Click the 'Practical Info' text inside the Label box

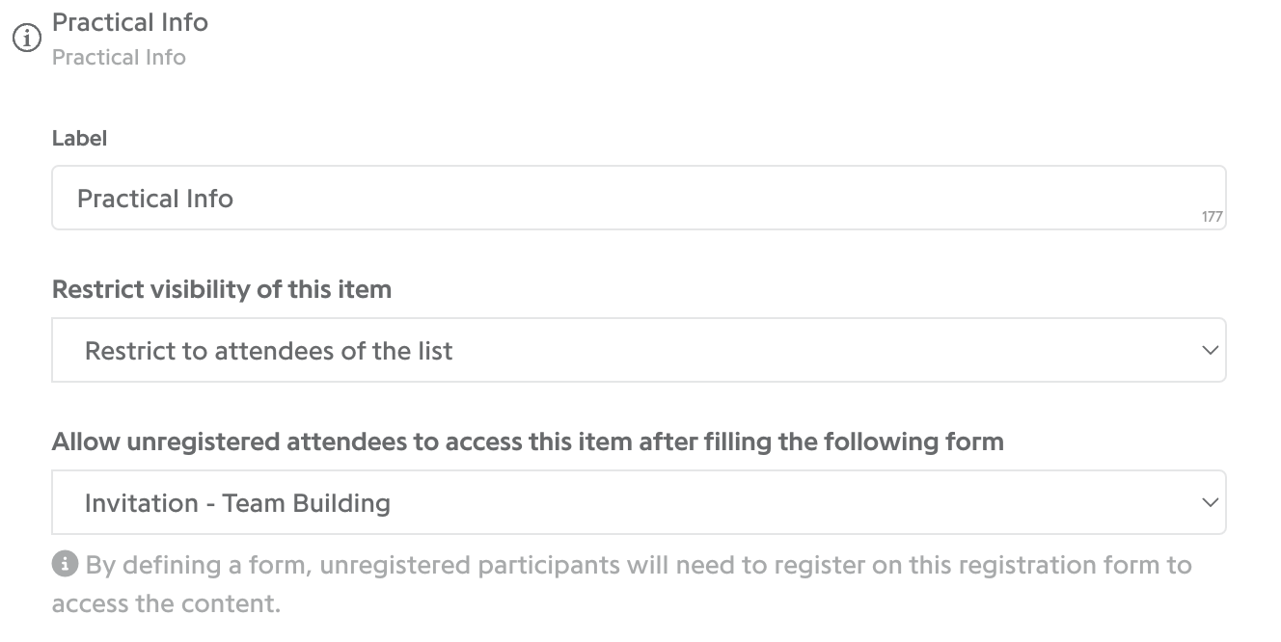[x=155, y=199]
